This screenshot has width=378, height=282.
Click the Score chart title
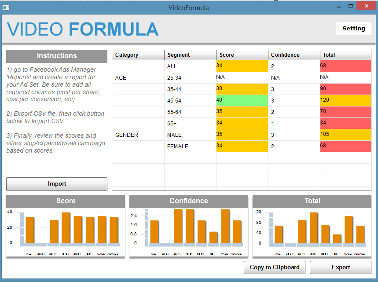66,201
